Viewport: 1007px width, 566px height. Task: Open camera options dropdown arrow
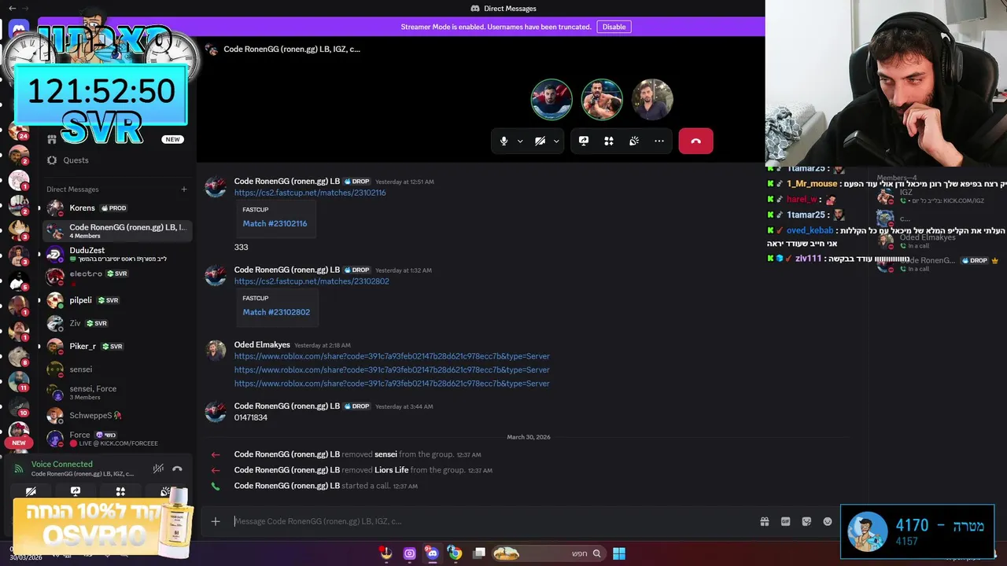coord(556,141)
